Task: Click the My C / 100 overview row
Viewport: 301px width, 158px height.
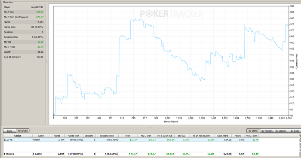Action: [x=24, y=47]
